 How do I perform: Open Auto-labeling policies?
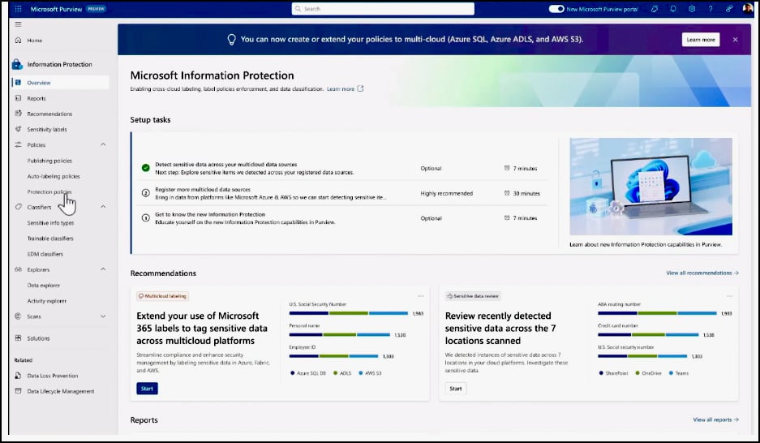(x=54, y=176)
